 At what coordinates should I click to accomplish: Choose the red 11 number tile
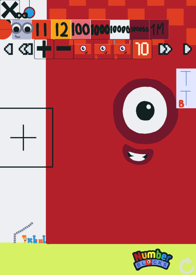(42, 29)
